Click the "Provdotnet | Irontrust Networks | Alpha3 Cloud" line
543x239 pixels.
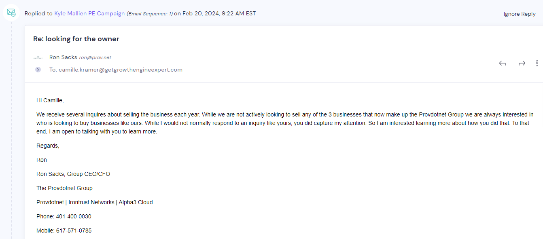click(x=95, y=202)
